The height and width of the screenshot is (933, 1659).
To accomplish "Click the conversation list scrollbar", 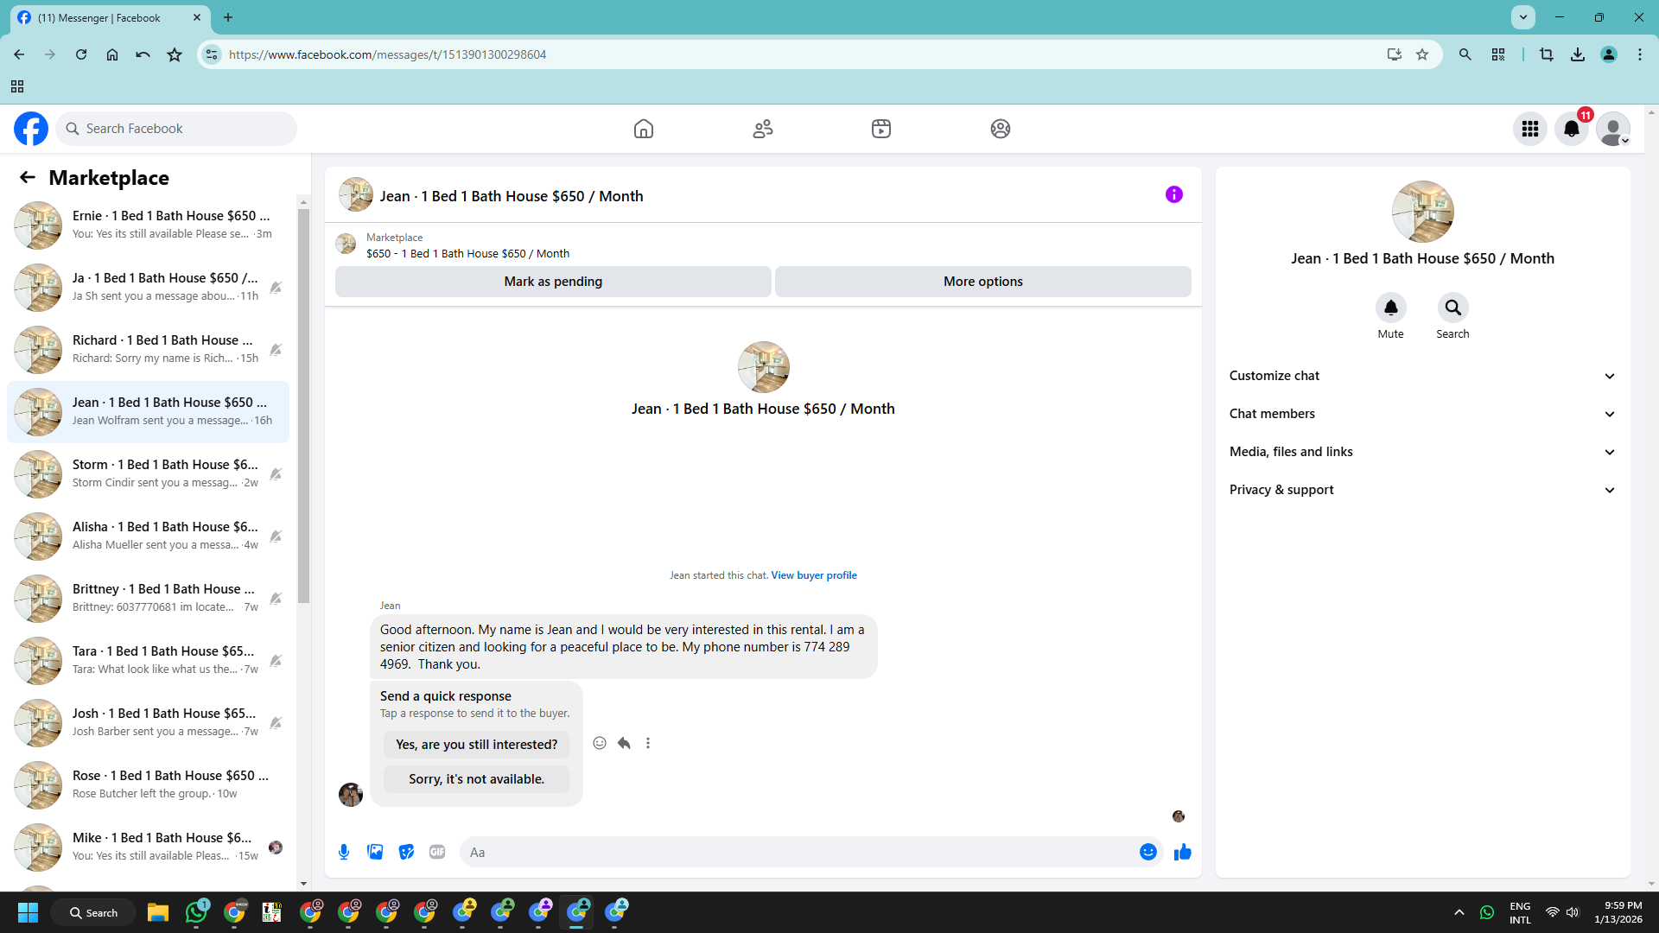I will [303, 406].
